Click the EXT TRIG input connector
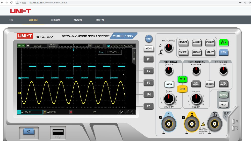This screenshot has width=251, height=141. point(215,124)
